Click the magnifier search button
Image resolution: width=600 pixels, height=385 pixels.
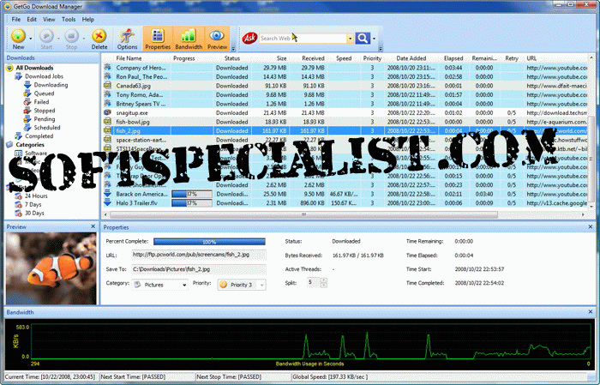tap(363, 38)
